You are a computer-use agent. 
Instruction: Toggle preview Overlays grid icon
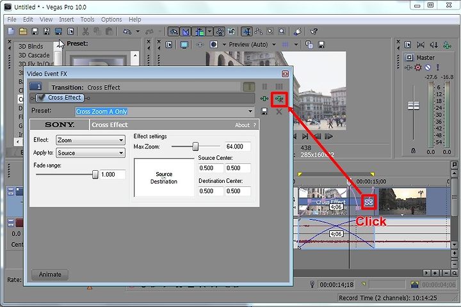point(285,45)
